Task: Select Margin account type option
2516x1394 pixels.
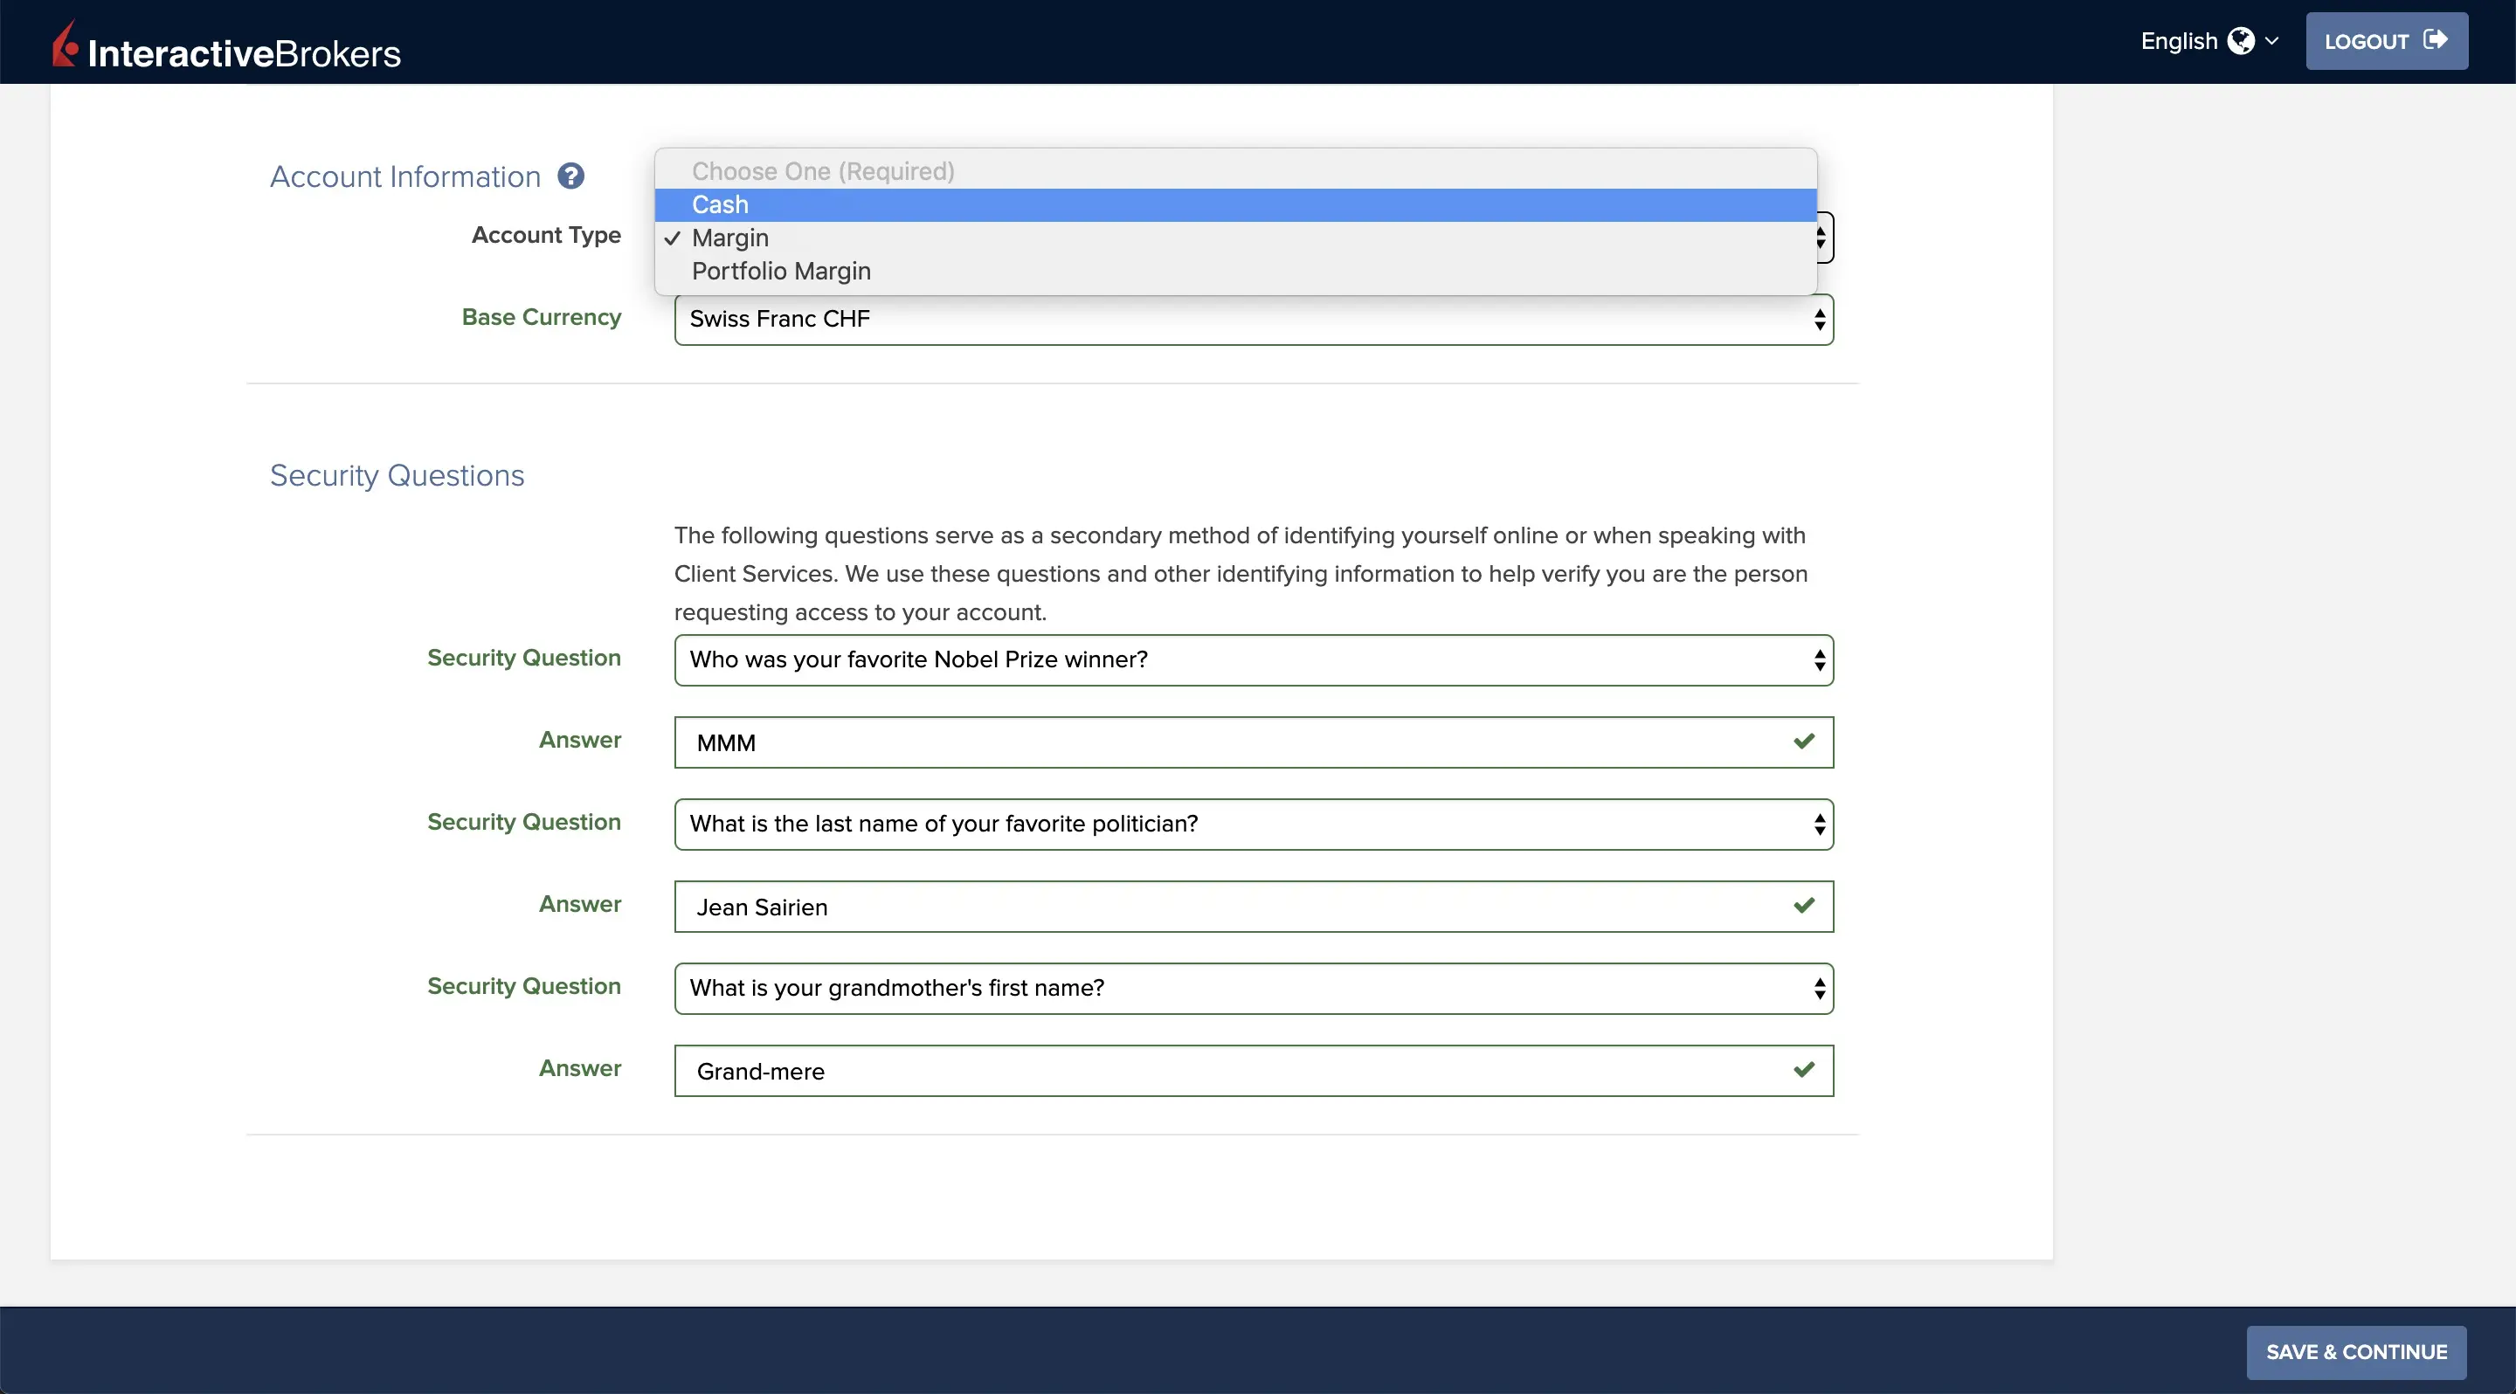Action: click(1235, 238)
